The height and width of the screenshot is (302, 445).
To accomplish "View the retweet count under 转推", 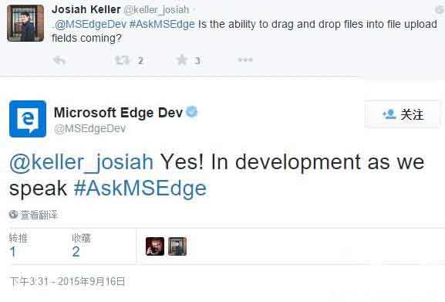I will (x=13, y=252).
